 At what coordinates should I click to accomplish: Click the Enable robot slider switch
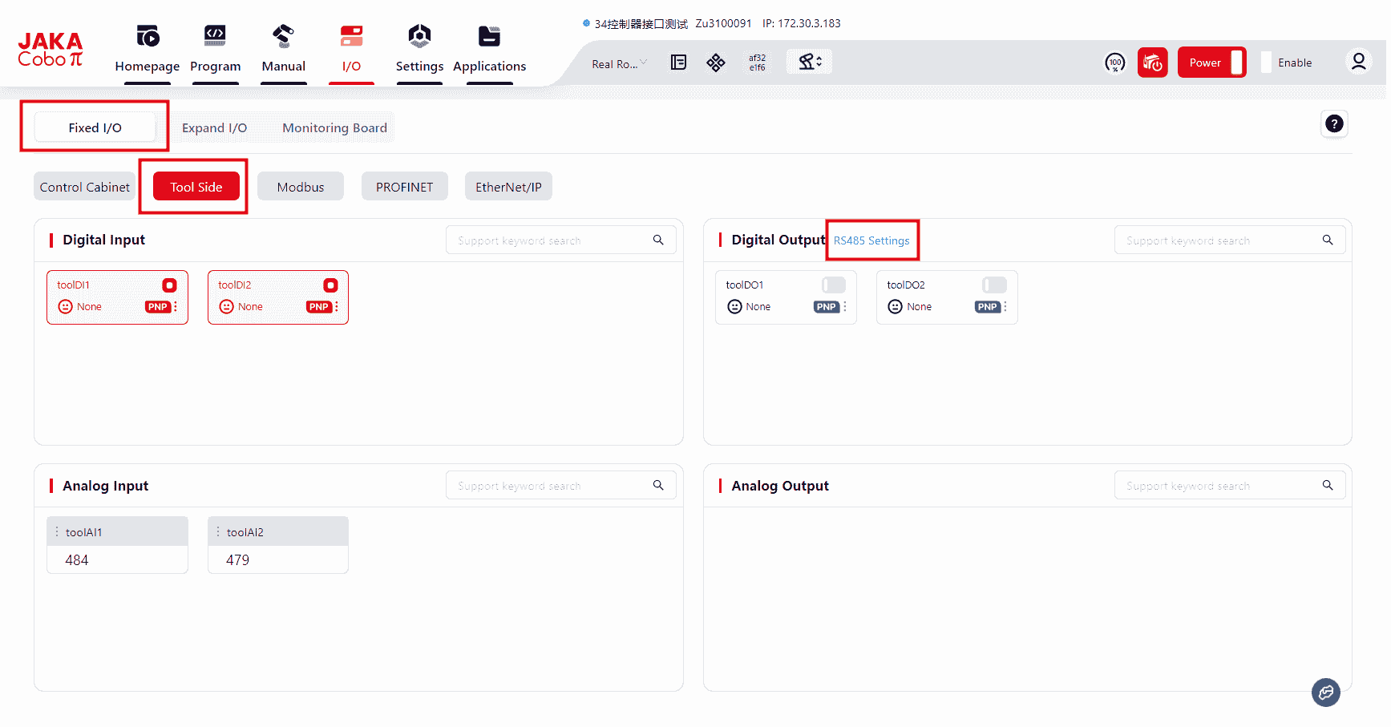1266,63
